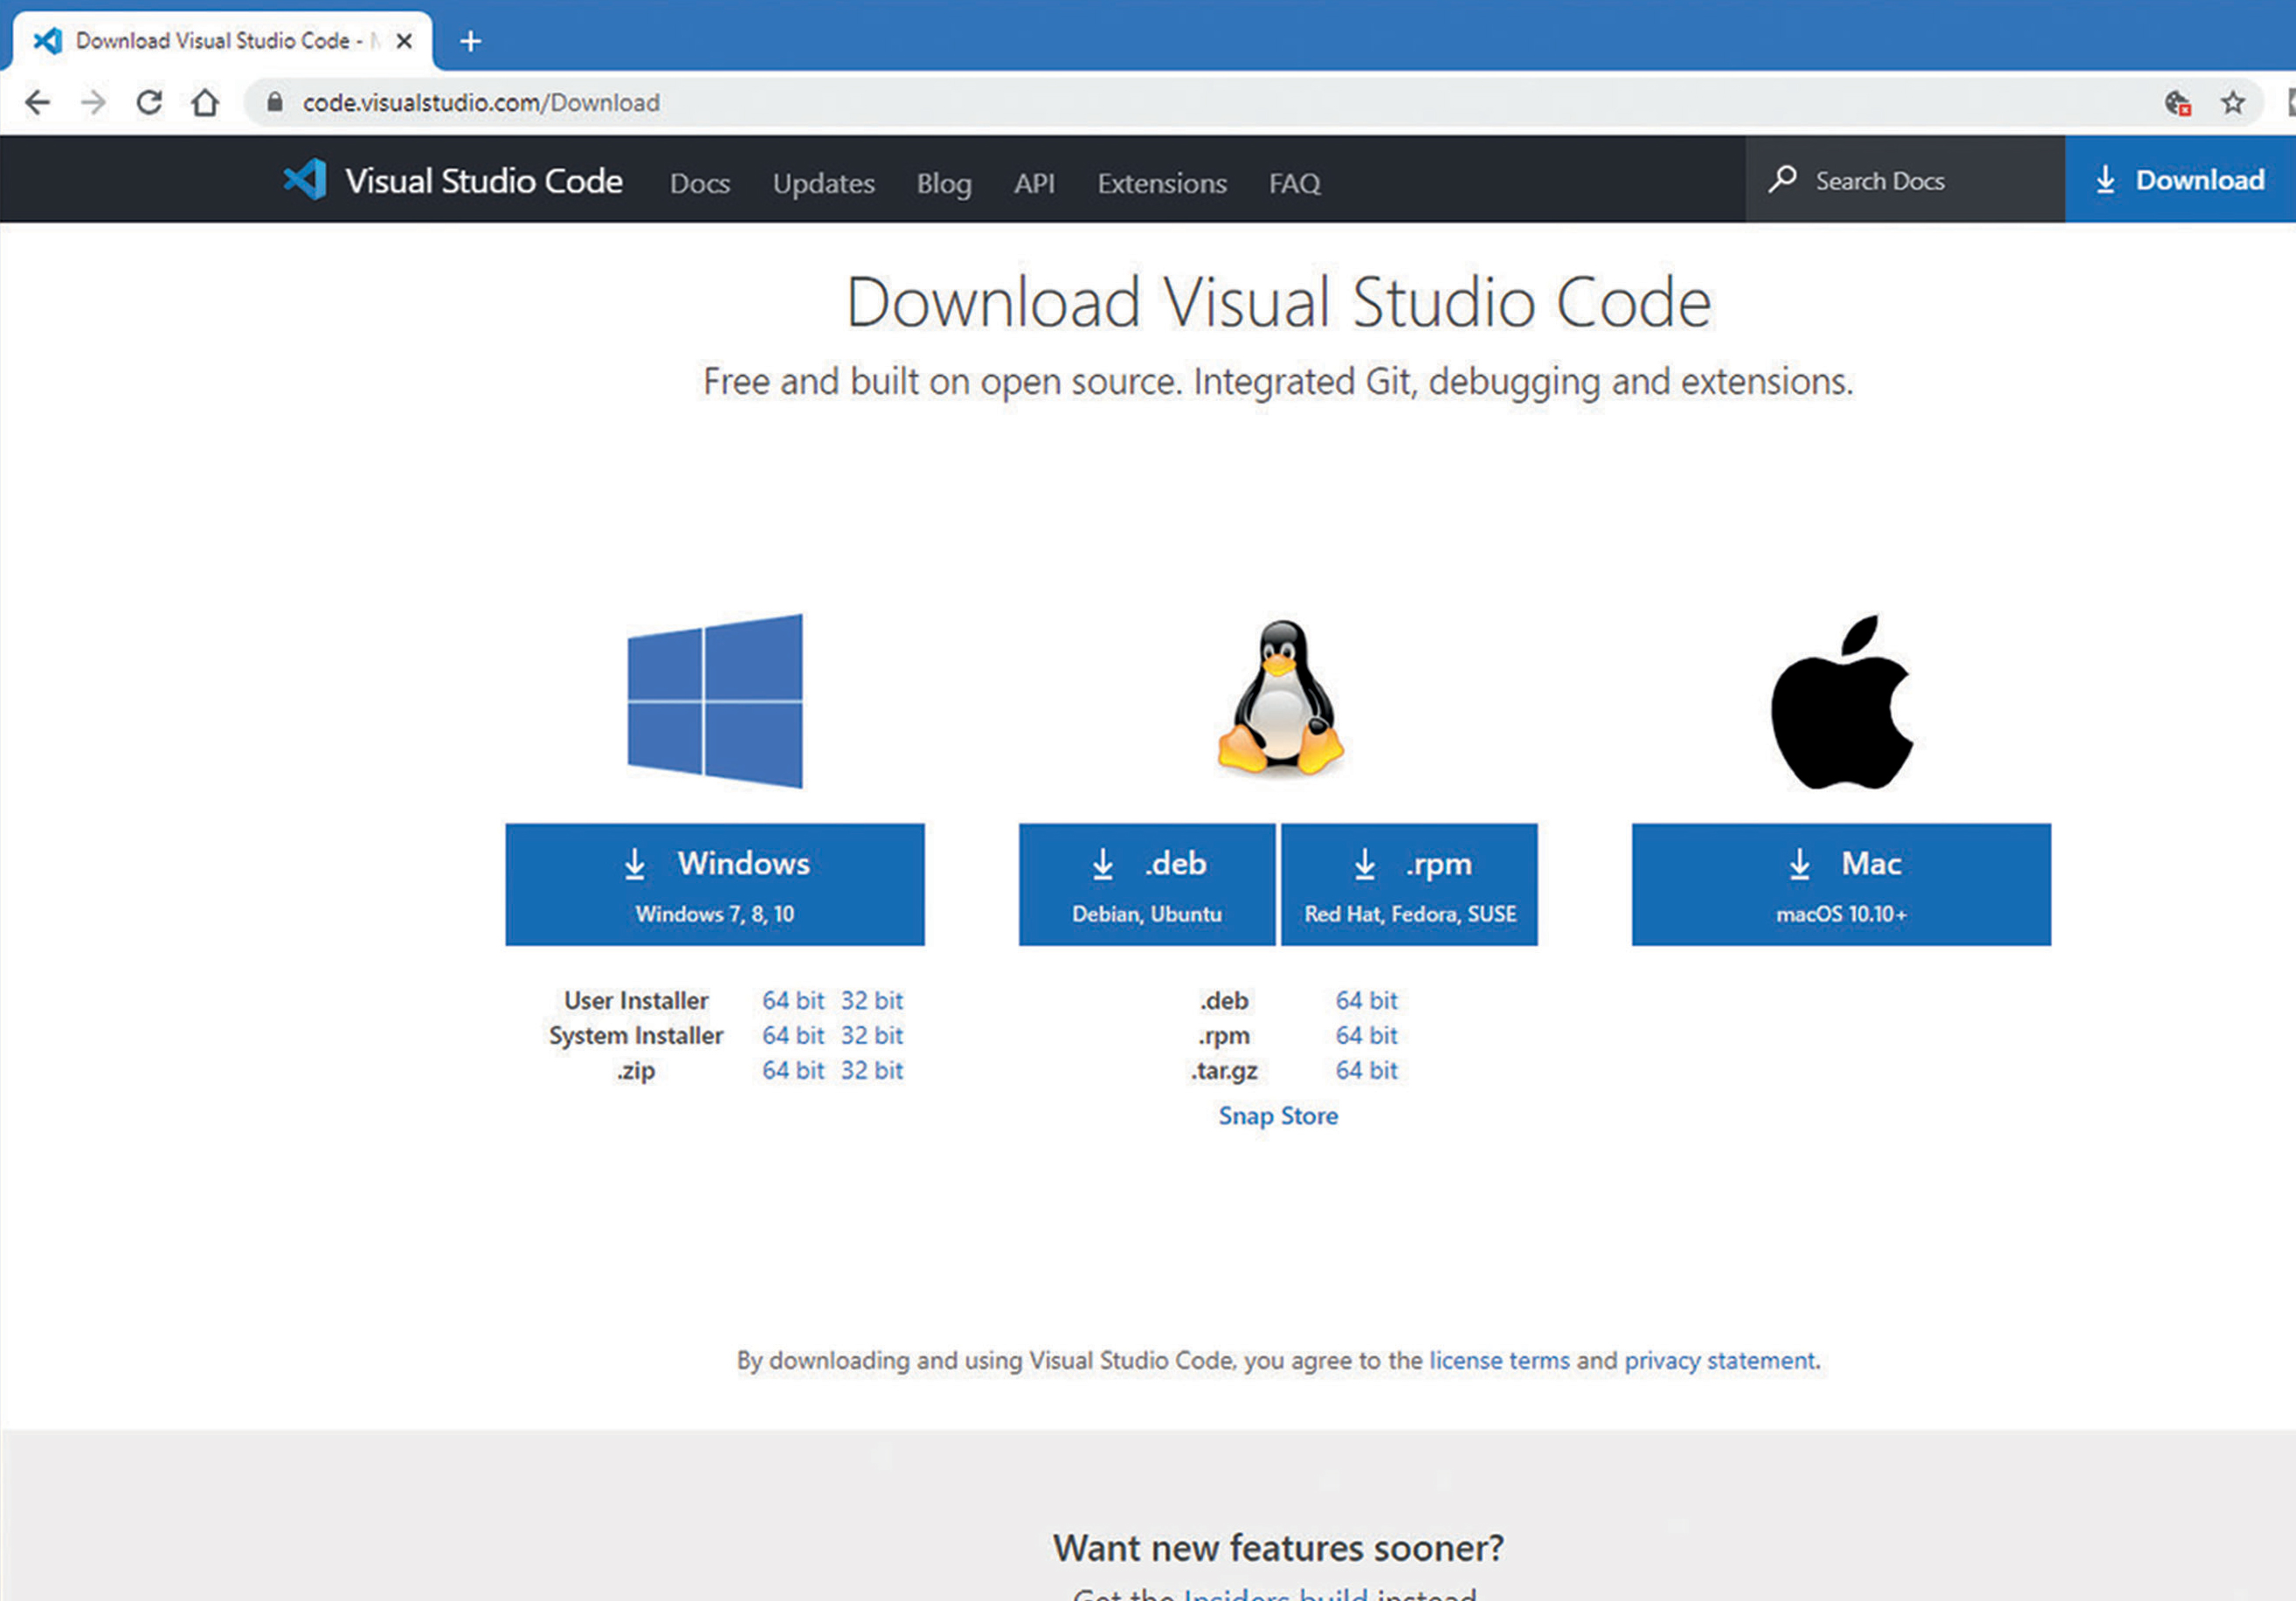
Task: Click the Apple logo image
Action: click(1841, 703)
